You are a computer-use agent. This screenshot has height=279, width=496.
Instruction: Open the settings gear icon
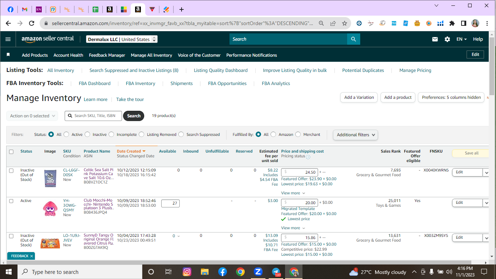click(447, 39)
